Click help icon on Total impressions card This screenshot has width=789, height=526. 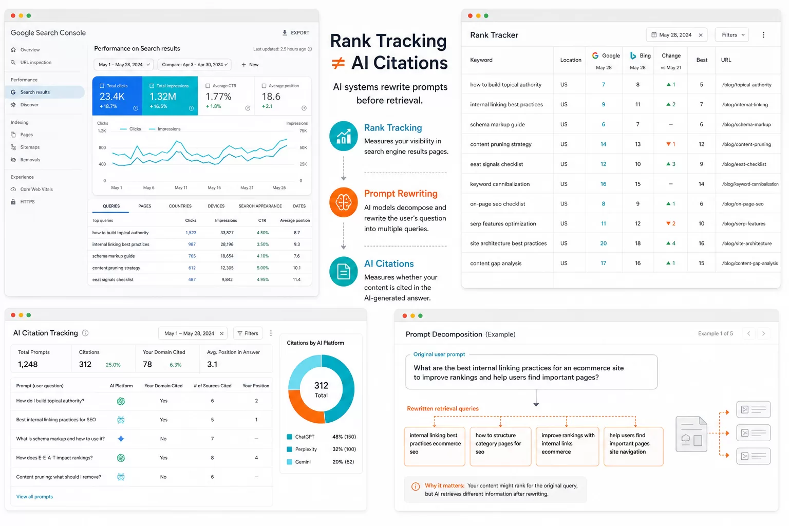pyautogui.click(x=191, y=108)
